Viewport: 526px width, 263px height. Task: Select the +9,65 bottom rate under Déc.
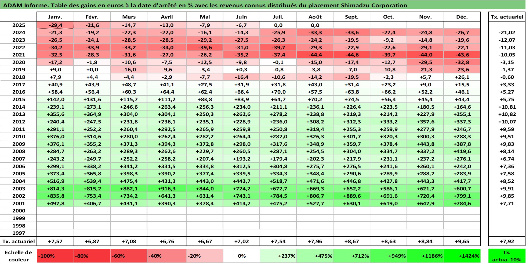(x=462, y=241)
